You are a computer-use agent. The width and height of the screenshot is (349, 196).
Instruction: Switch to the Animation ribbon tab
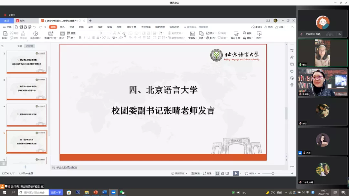point(90,27)
